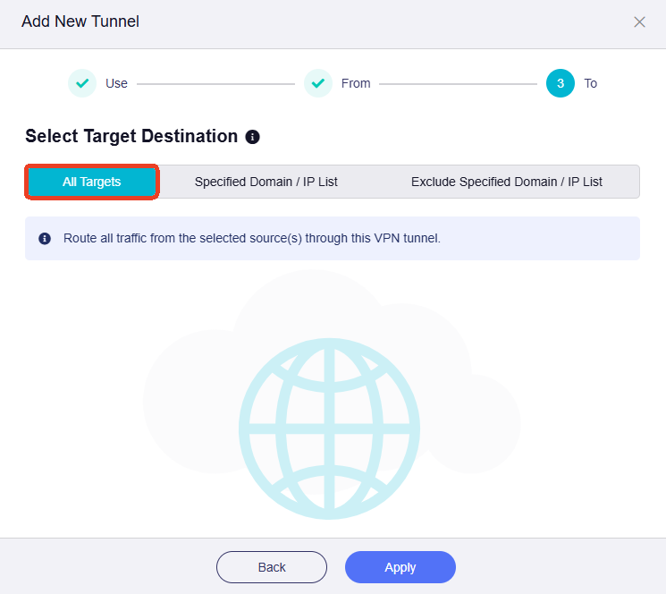Go back to the previous step
Viewport: 666px width, 594px height.
click(272, 567)
